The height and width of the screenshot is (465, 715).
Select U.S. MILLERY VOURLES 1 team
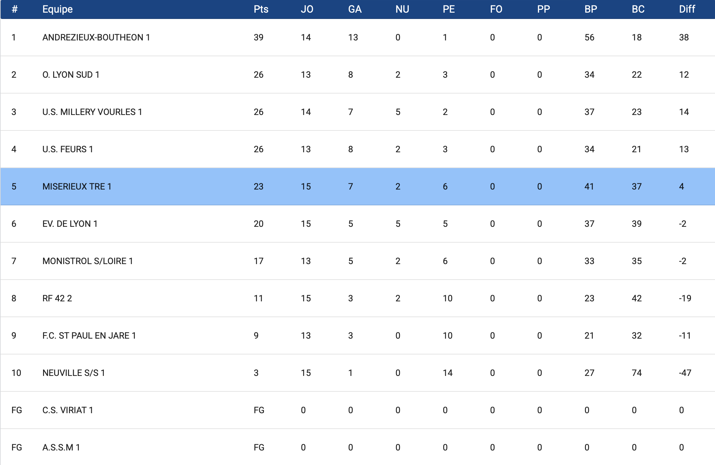[x=92, y=112]
